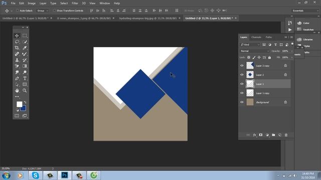Hide the Layer 2 copy layer
This screenshot has height=180, width=321.
(242, 65)
